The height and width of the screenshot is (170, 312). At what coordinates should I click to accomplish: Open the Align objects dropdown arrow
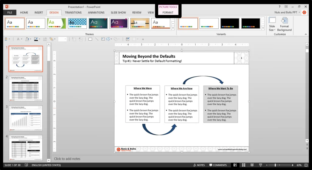[9, 39]
